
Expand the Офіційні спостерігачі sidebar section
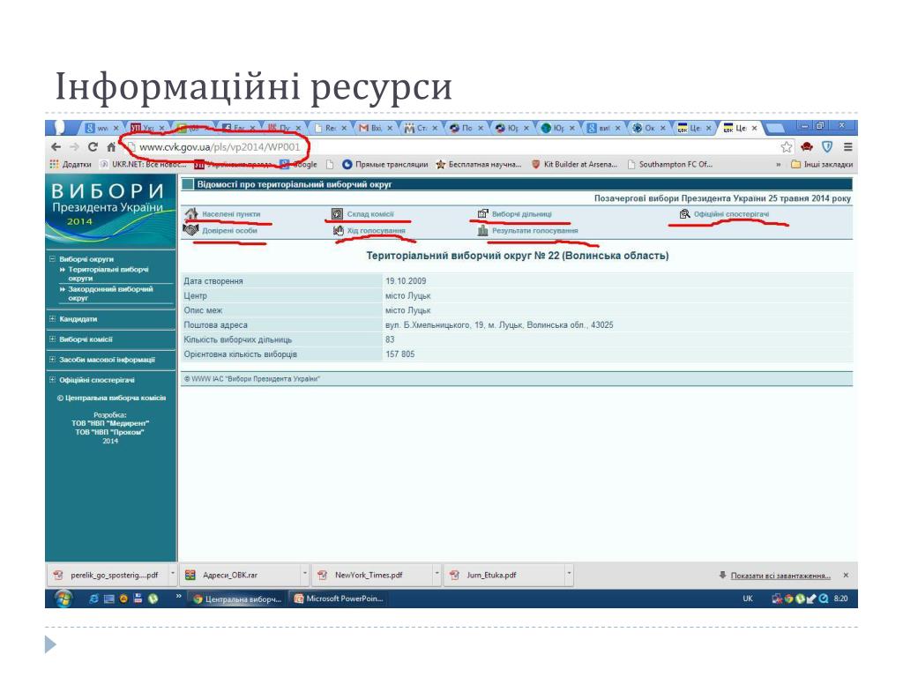click(x=52, y=380)
